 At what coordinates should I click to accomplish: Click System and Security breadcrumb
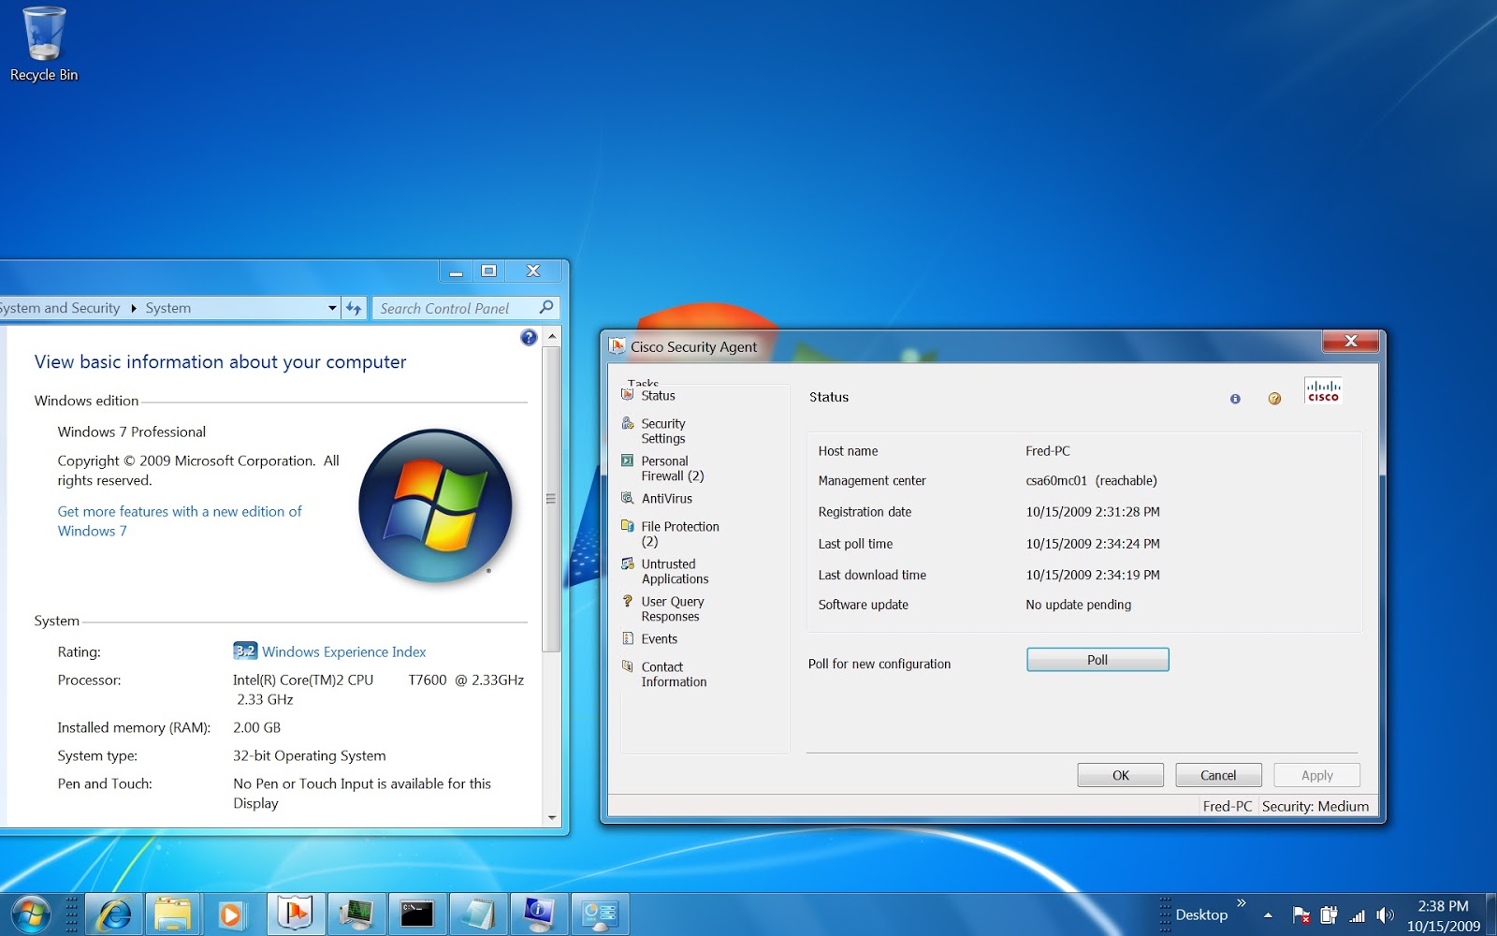click(x=60, y=308)
